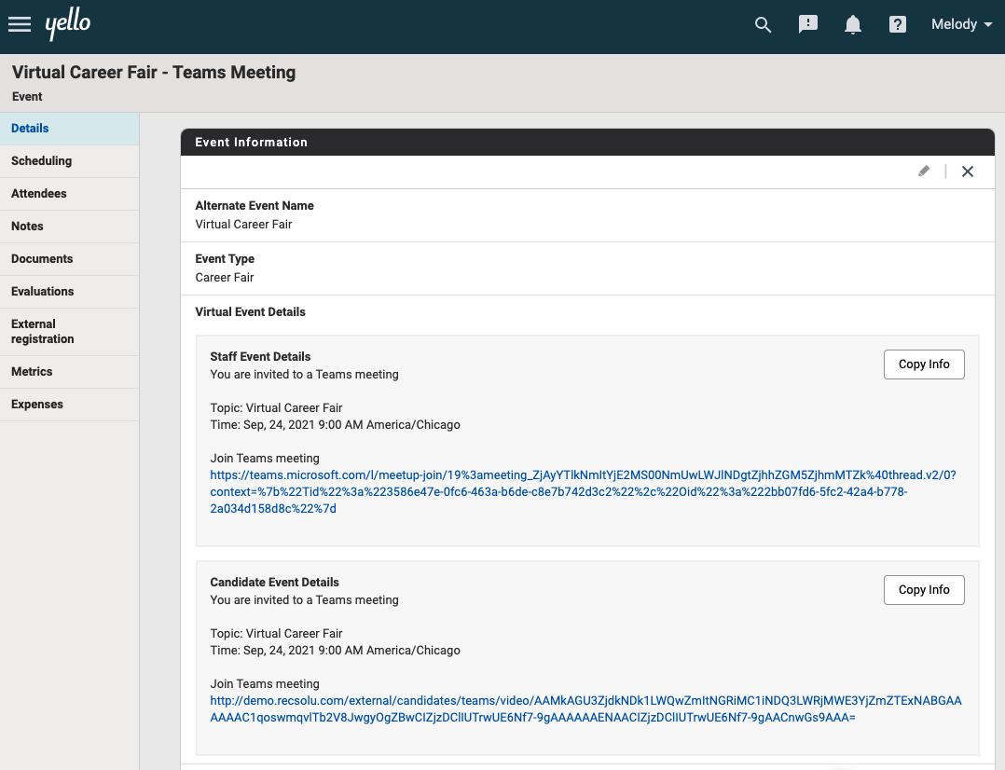Viewport: 1005px width, 770px height.
Task: Copy Info for Candidate Event Details
Action: tap(924, 589)
